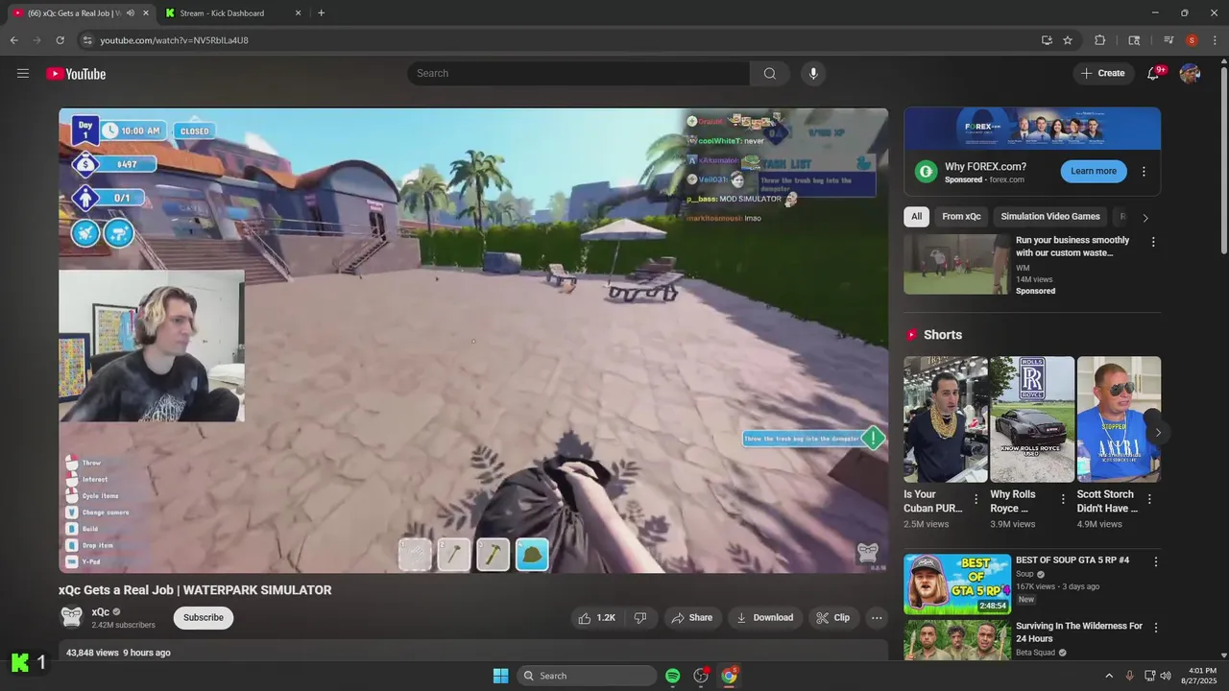Open options for Cuban short
The height and width of the screenshot is (691, 1229).
click(976, 498)
